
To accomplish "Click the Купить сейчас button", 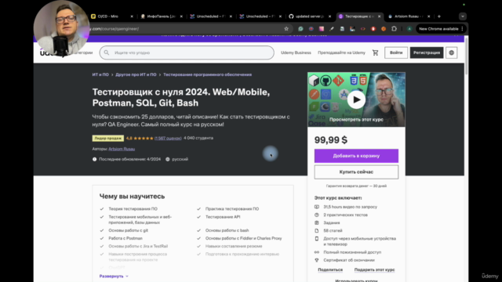I will pos(356,172).
